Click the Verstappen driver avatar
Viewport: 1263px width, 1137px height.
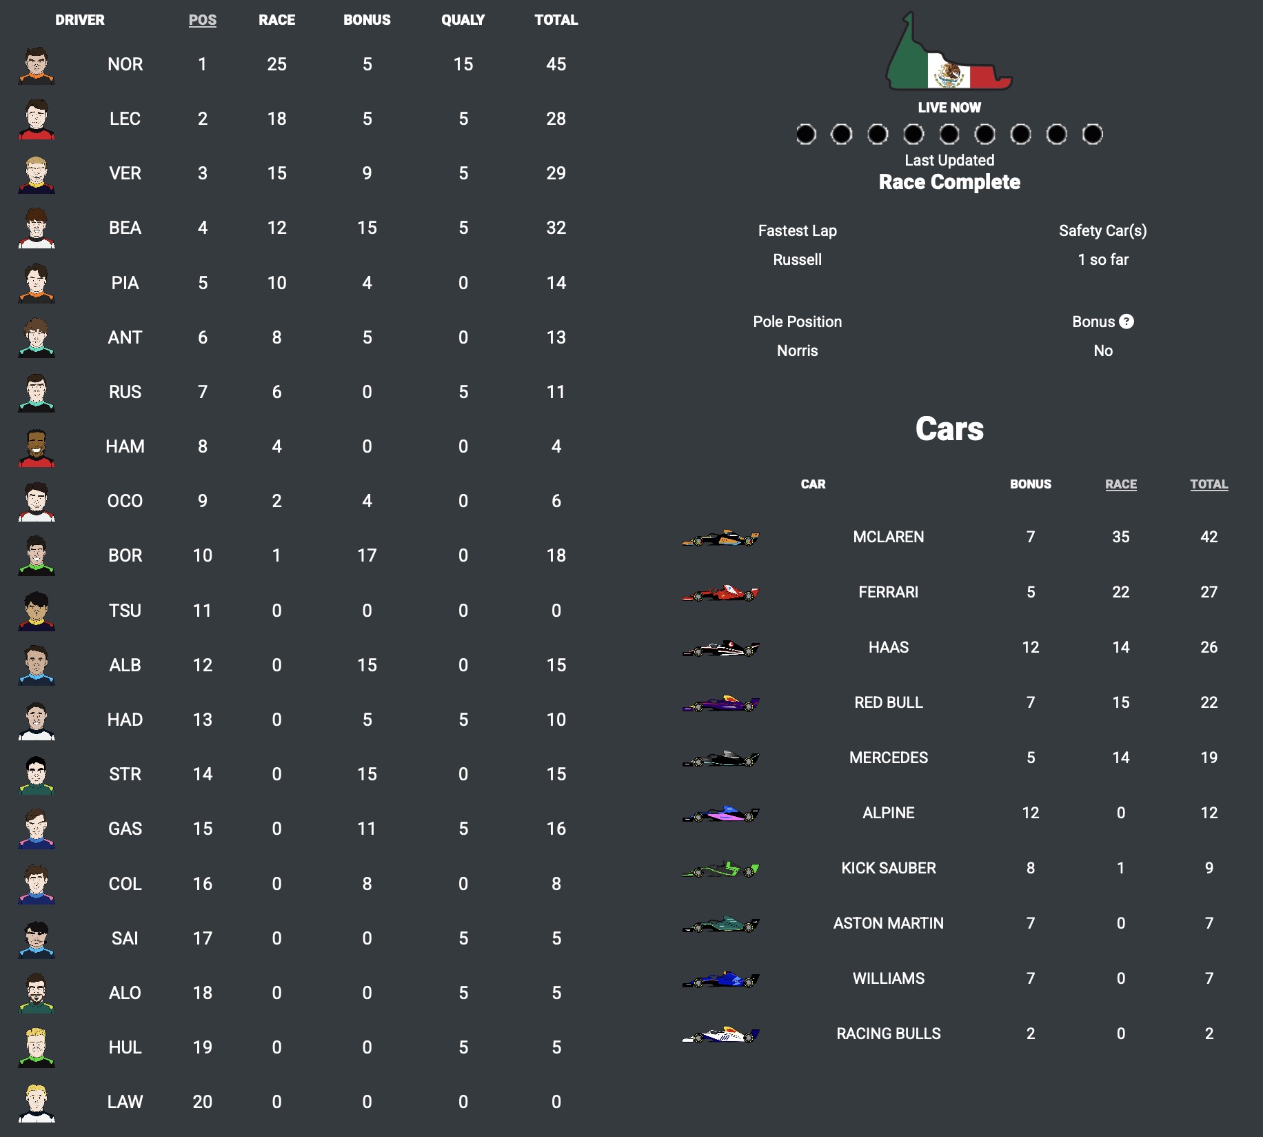click(37, 174)
